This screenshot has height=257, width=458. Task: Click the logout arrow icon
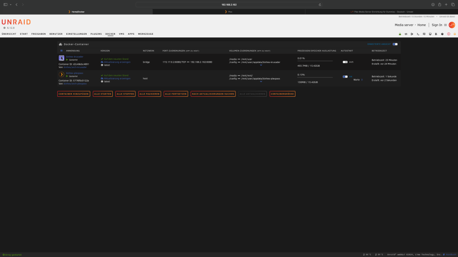[412, 34]
